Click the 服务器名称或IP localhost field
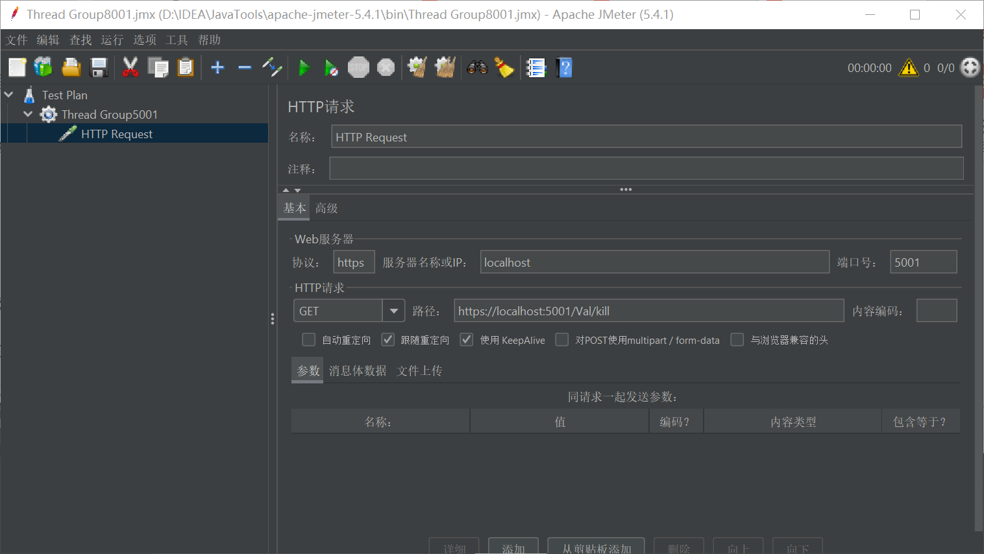Viewport: 984px width, 554px height. click(x=655, y=262)
